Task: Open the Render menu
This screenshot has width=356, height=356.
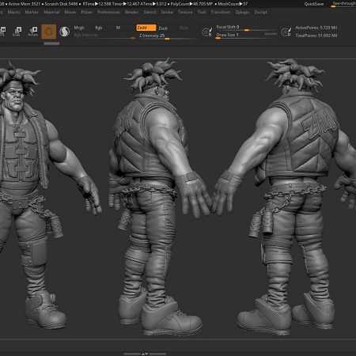Action: point(131,12)
